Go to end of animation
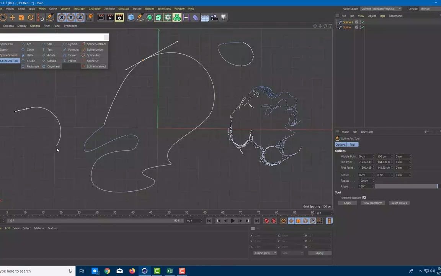441x276 pixels. [257, 221]
